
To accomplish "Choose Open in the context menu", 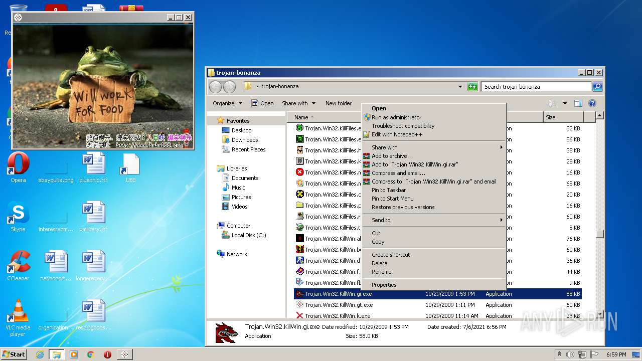I will 434,108.
